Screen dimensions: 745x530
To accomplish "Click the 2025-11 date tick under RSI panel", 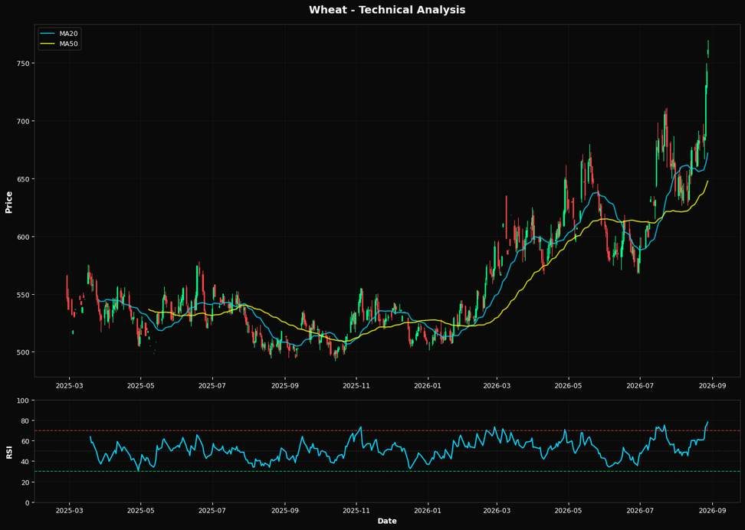I will (x=356, y=511).
